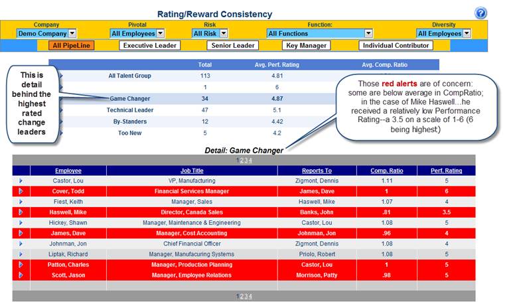Click the Game Changer row label
This screenshot has height=302, width=517.
(130, 99)
